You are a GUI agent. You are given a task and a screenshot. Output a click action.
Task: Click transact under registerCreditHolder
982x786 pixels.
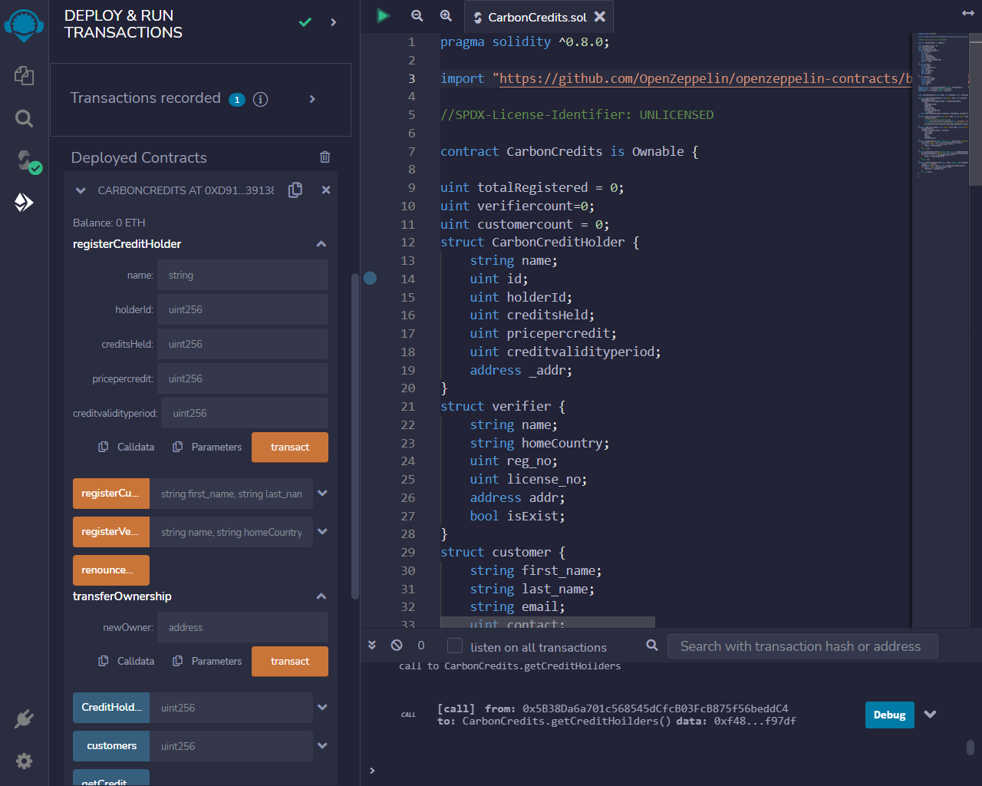pos(290,447)
